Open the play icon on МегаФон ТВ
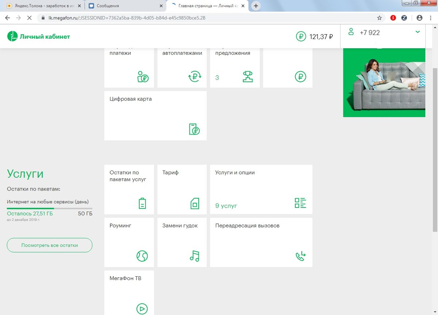 coord(142,309)
